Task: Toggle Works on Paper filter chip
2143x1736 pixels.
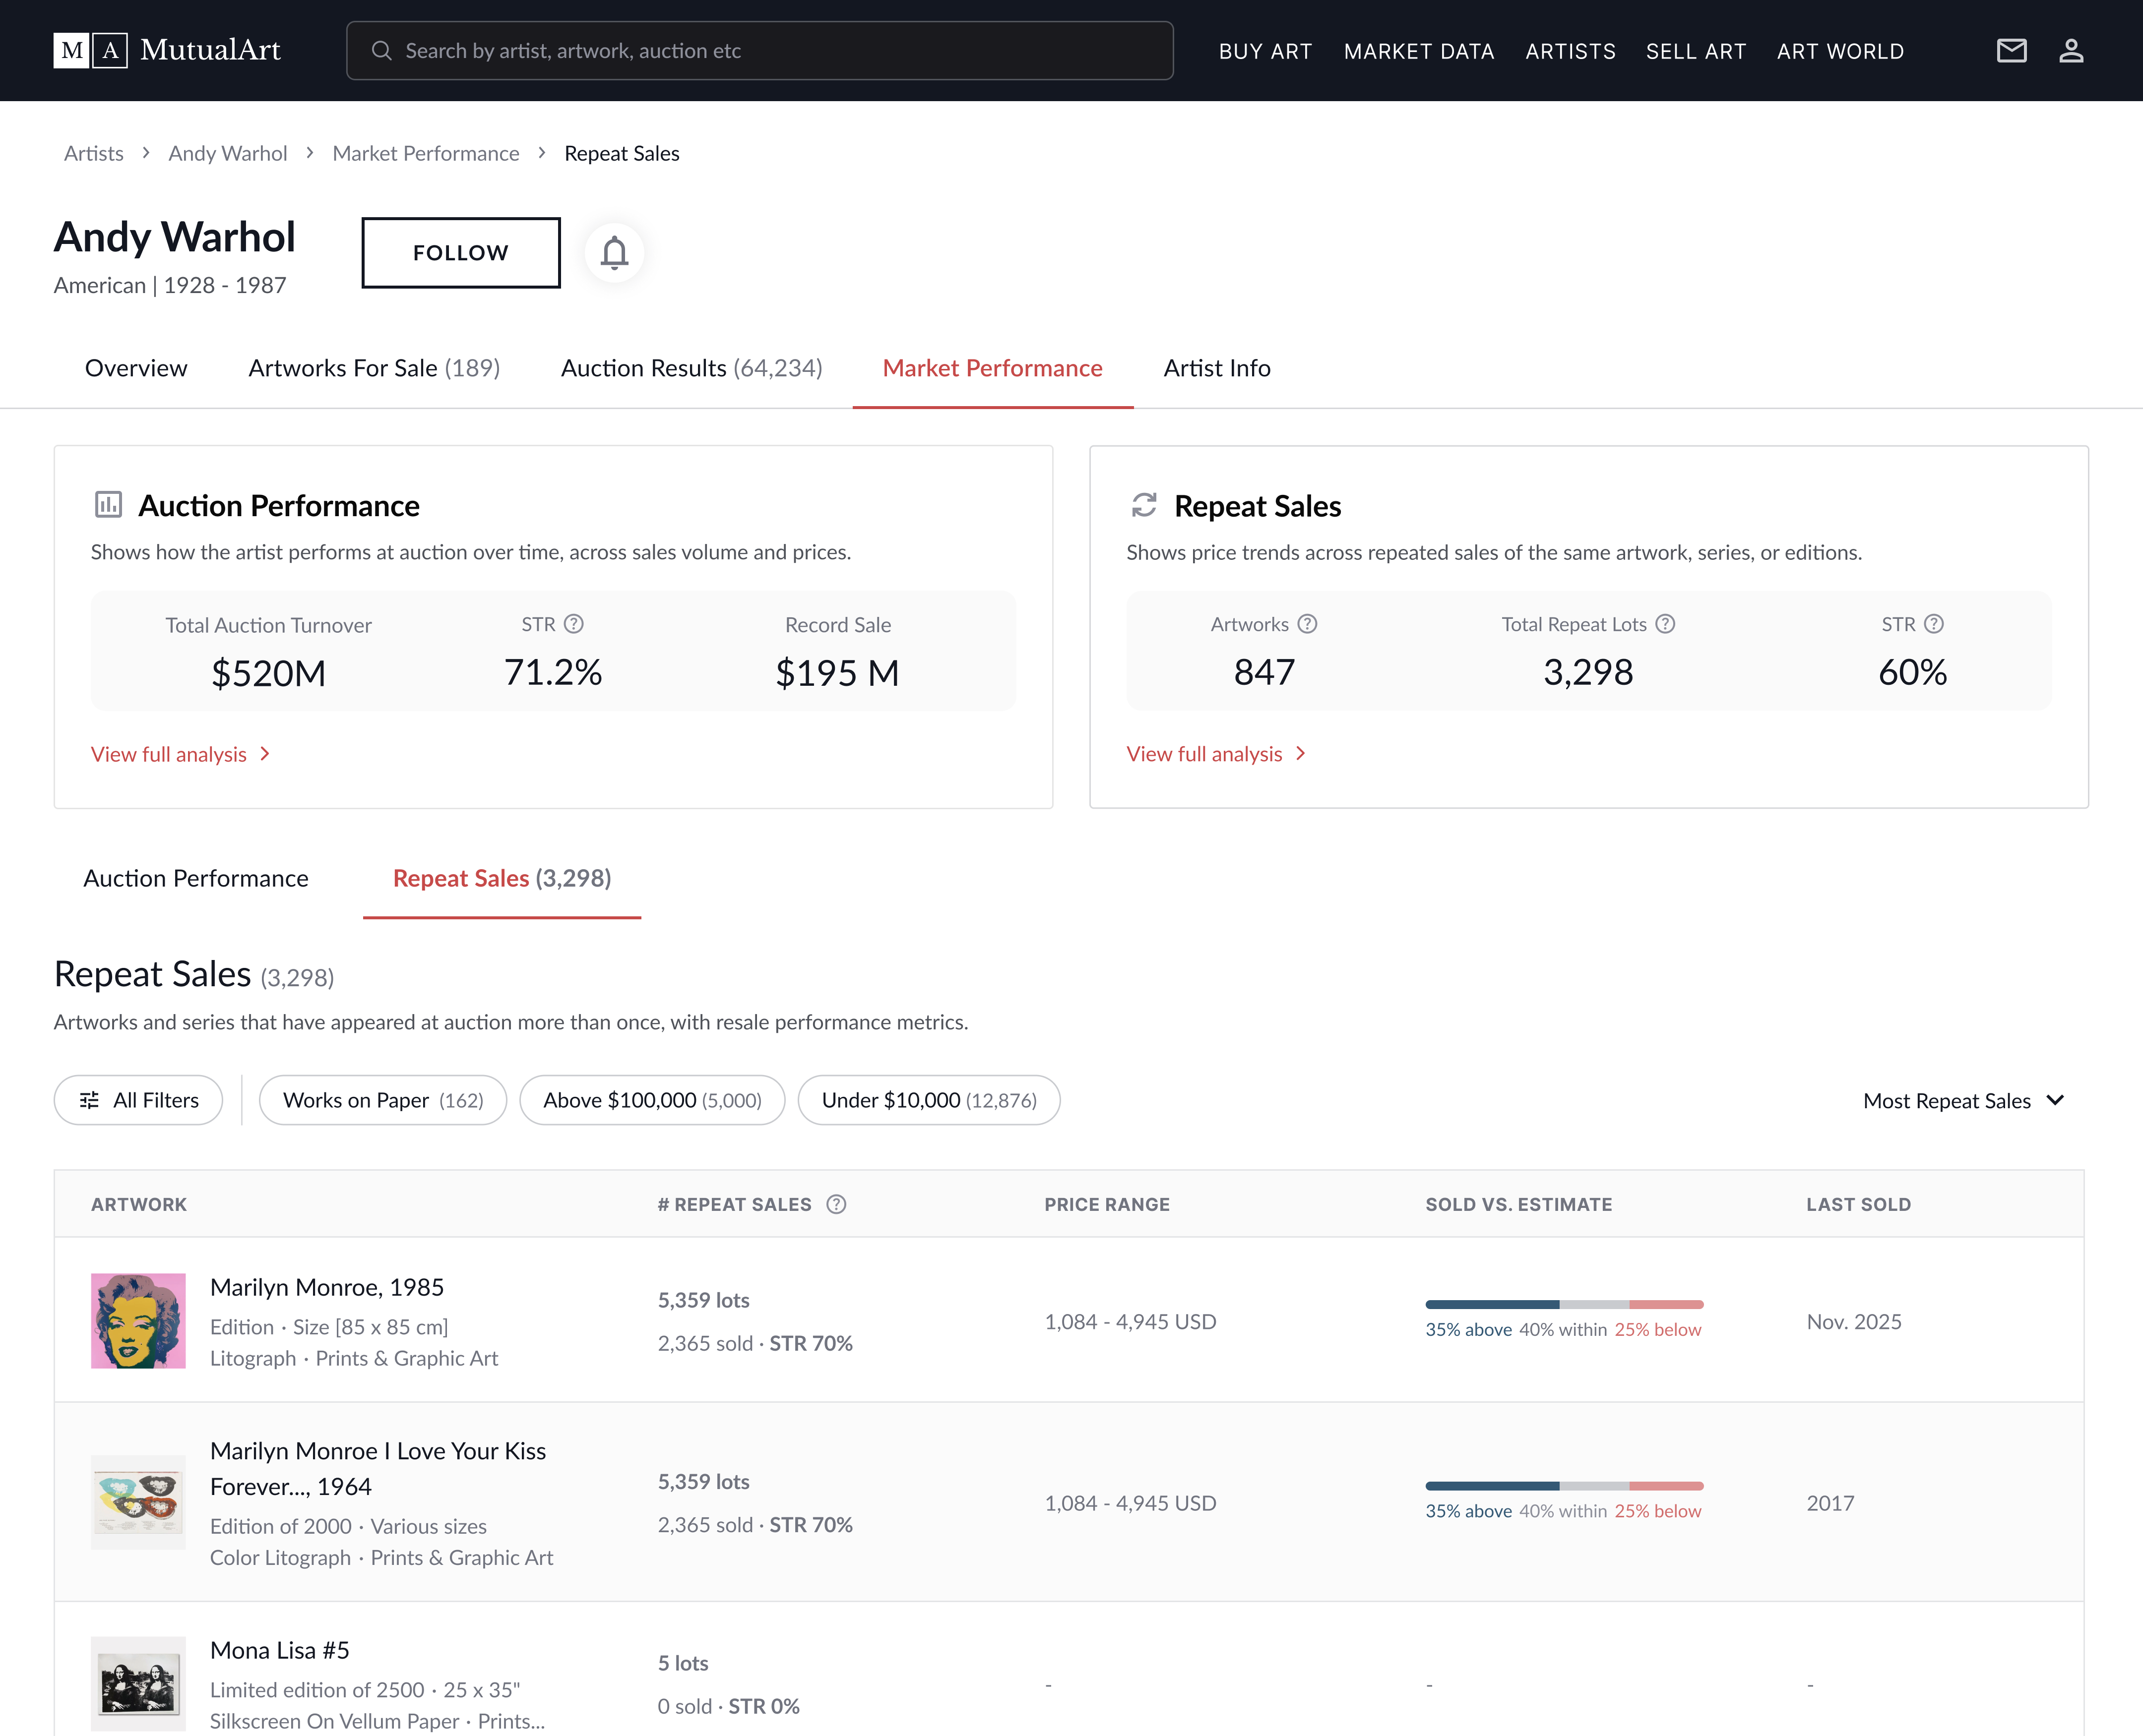Action: click(x=383, y=1100)
